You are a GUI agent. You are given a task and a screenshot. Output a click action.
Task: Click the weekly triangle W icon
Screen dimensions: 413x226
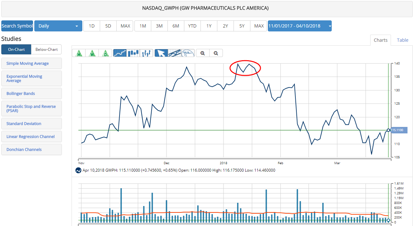click(92, 53)
